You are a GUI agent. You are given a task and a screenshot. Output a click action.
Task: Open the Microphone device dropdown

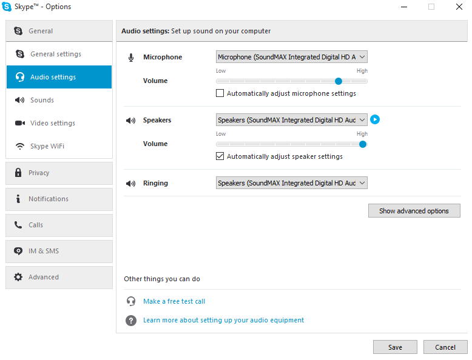pyautogui.click(x=292, y=57)
